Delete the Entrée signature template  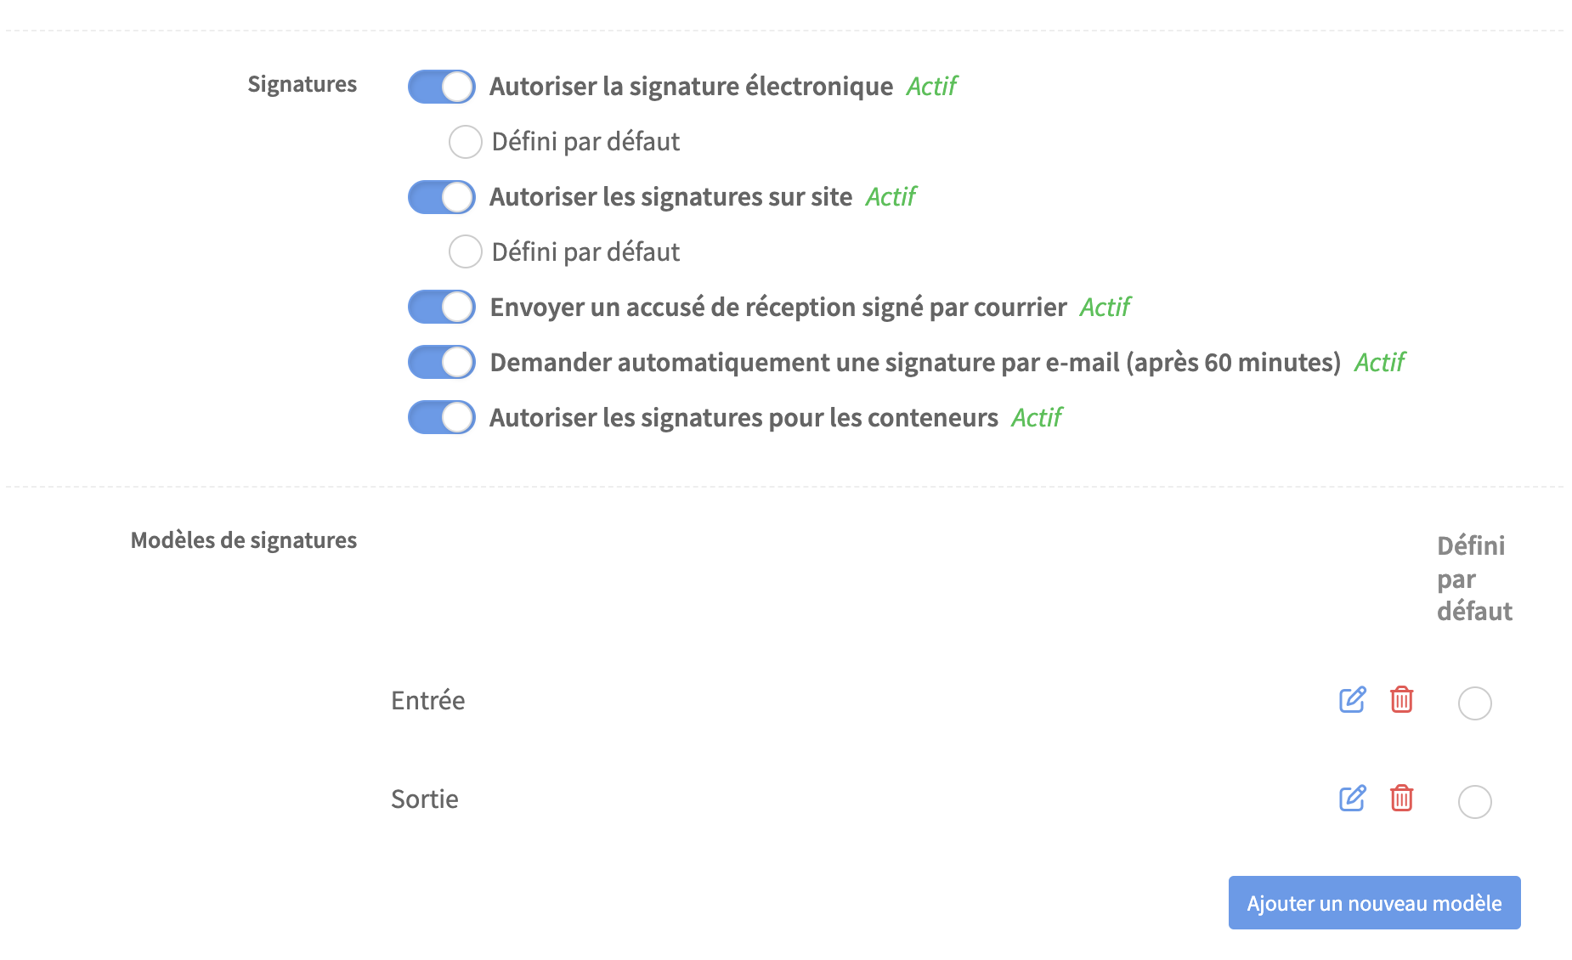(x=1401, y=700)
